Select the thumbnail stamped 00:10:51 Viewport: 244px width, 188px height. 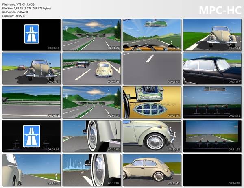152,136
